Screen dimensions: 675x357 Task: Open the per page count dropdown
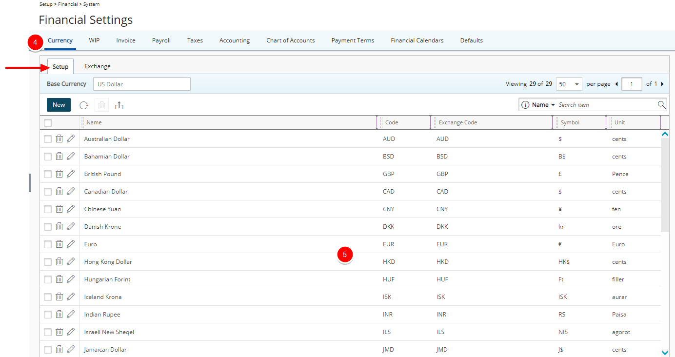(569, 84)
